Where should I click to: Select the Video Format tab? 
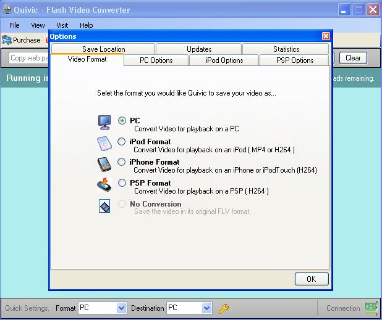pyautogui.click(x=87, y=59)
